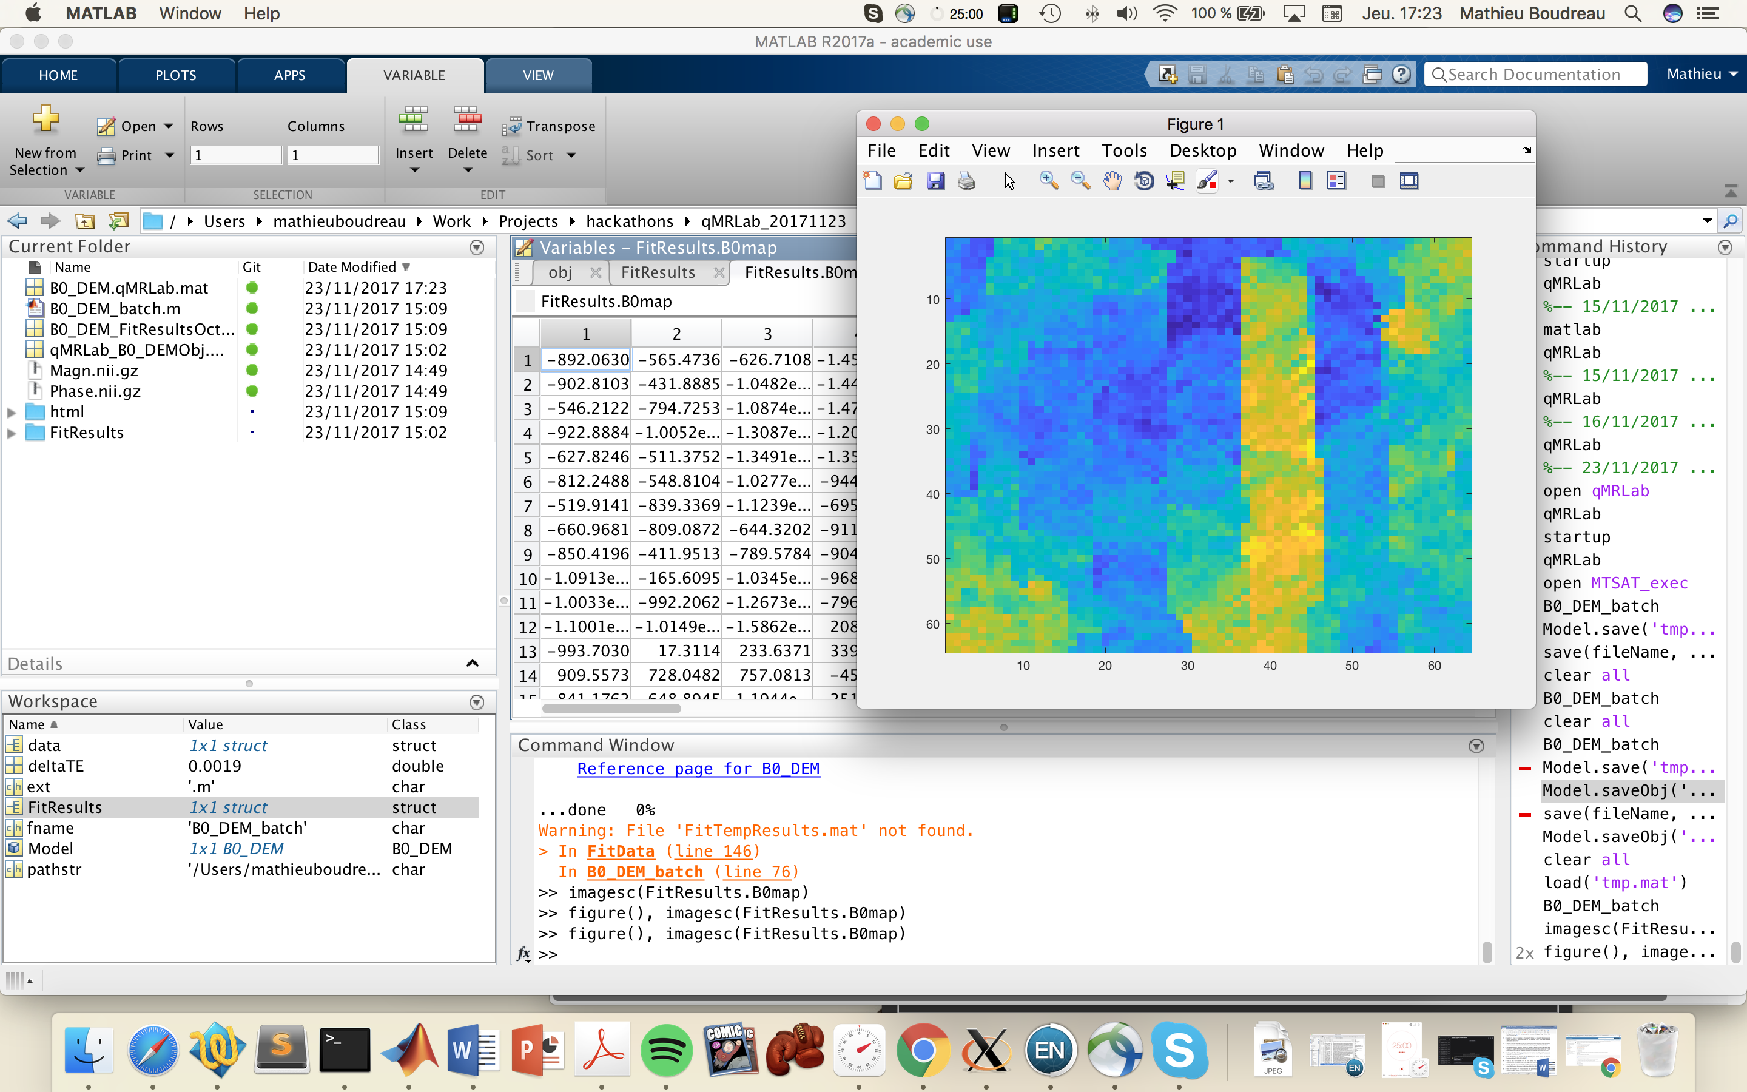Open the Mathieu account dropdown

tap(1701, 73)
